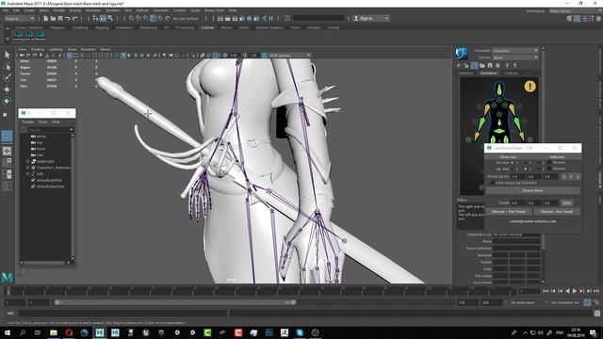Open Skype from the Windows taskbar
The image size is (603, 339).
point(300,332)
